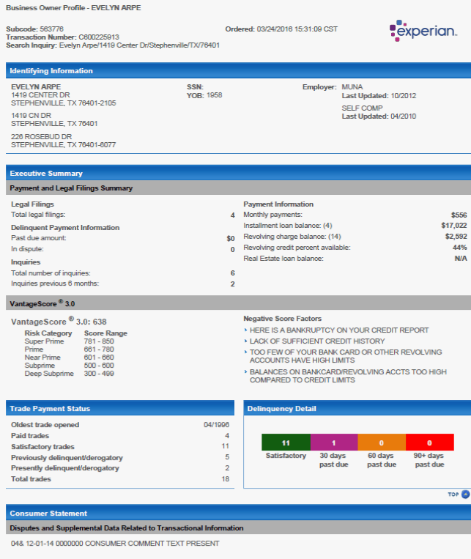Click the Total number of inquiries value 6
The width and height of the screenshot is (471, 559).
(232, 273)
